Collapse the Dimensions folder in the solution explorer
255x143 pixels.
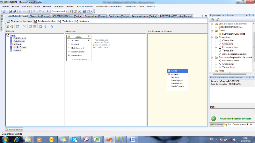[212, 37]
